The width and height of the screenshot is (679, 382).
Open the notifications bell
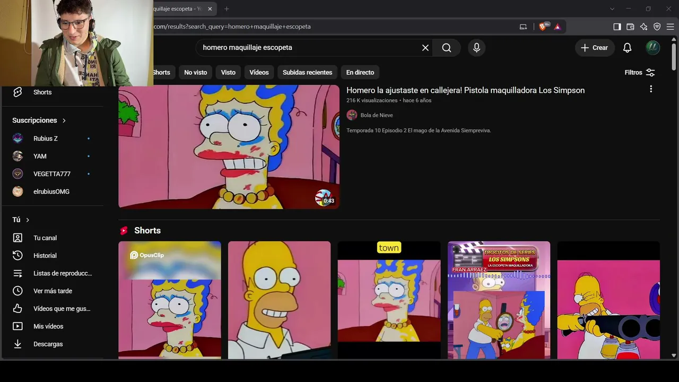point(627,48)
